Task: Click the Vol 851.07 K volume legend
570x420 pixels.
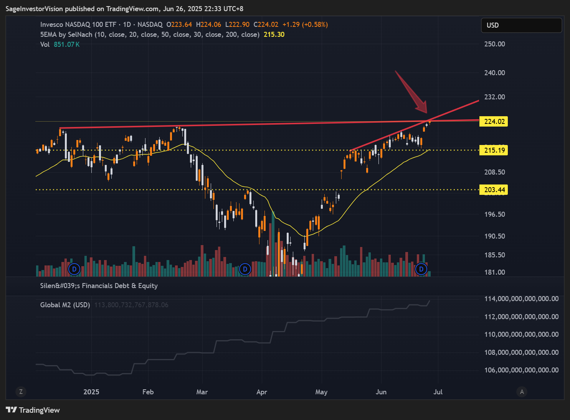Action: (x=60, y=44)
